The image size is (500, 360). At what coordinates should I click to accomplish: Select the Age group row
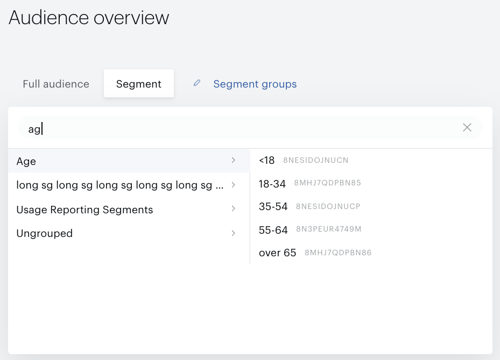(129, 161)
